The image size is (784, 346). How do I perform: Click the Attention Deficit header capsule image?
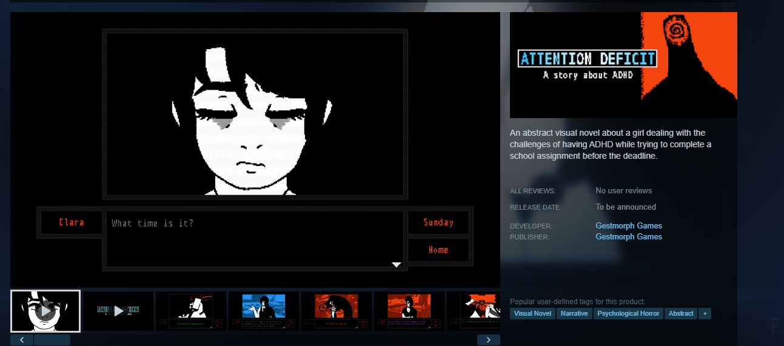pos(623,65)
